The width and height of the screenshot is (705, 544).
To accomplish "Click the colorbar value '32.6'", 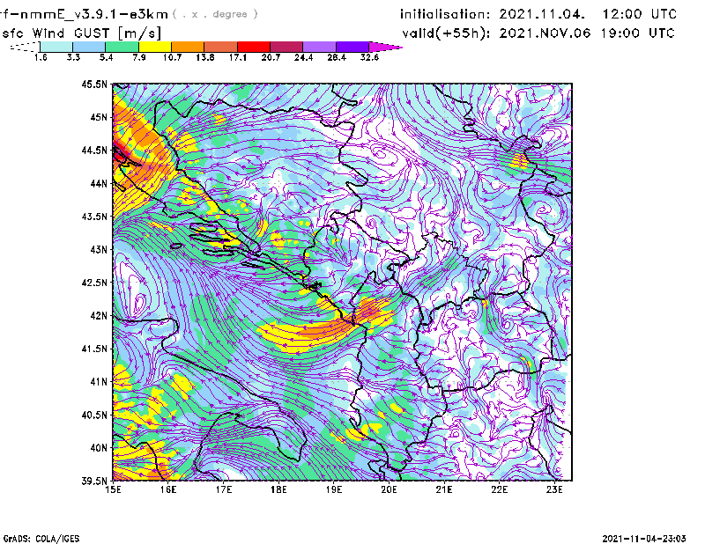I will click(369, 57).
